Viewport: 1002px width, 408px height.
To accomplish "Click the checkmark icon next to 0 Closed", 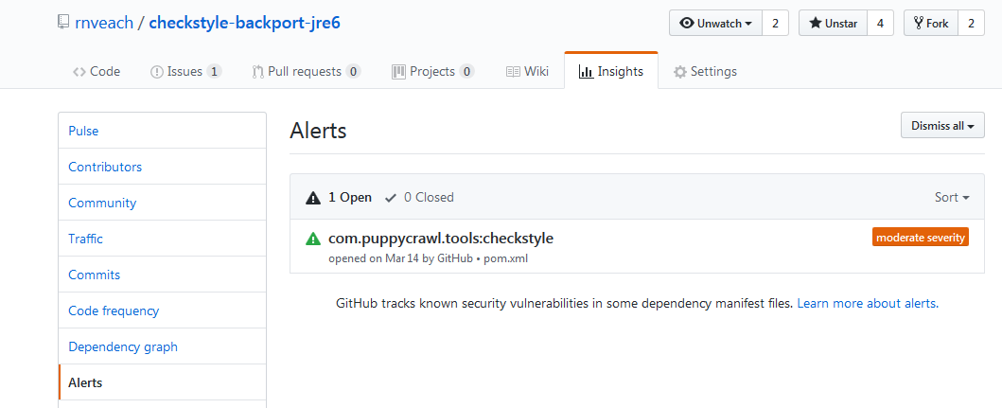I will (x=391, y=198).
